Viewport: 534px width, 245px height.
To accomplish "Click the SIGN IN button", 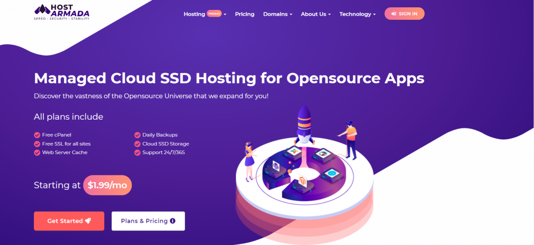I will coord(404,14).
